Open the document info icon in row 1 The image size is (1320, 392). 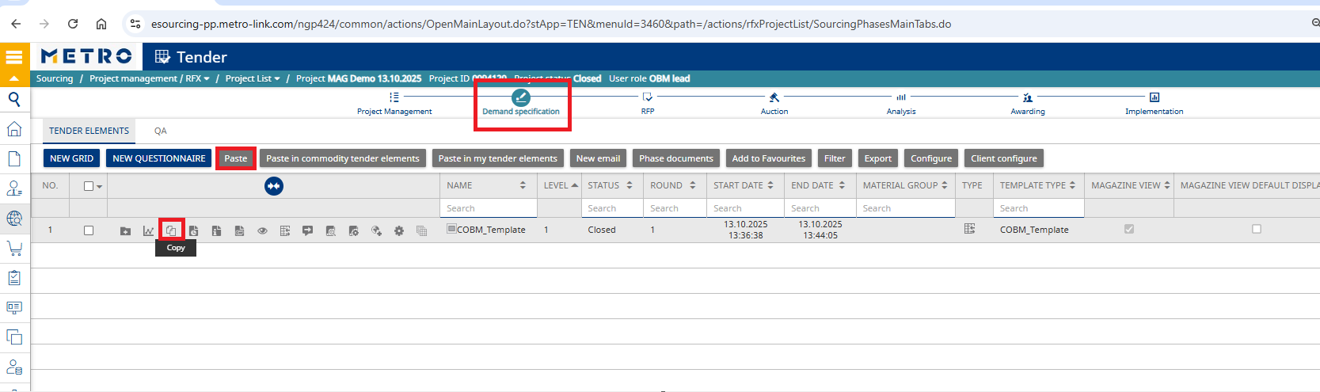point(216,231)
